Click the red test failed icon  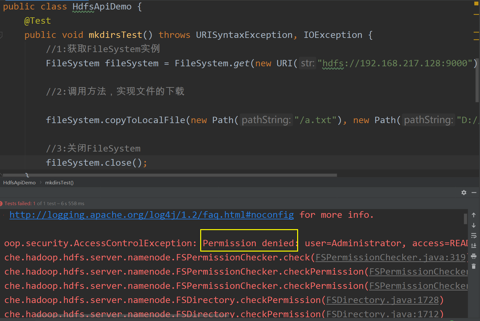pos(1,204)
